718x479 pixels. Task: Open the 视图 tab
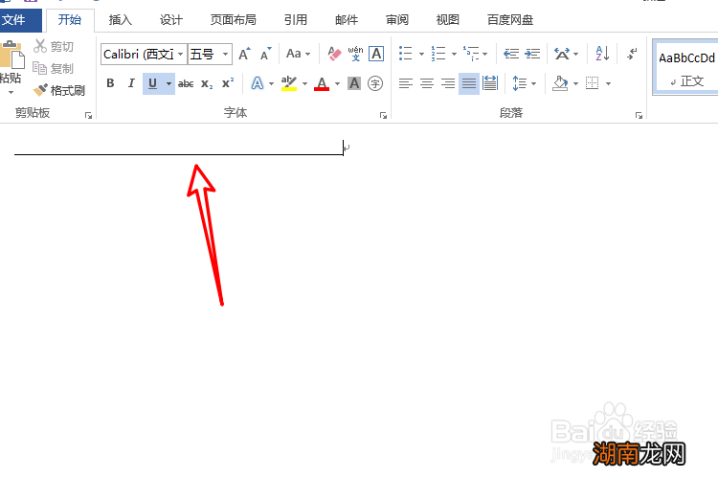[x=447, y=20]
